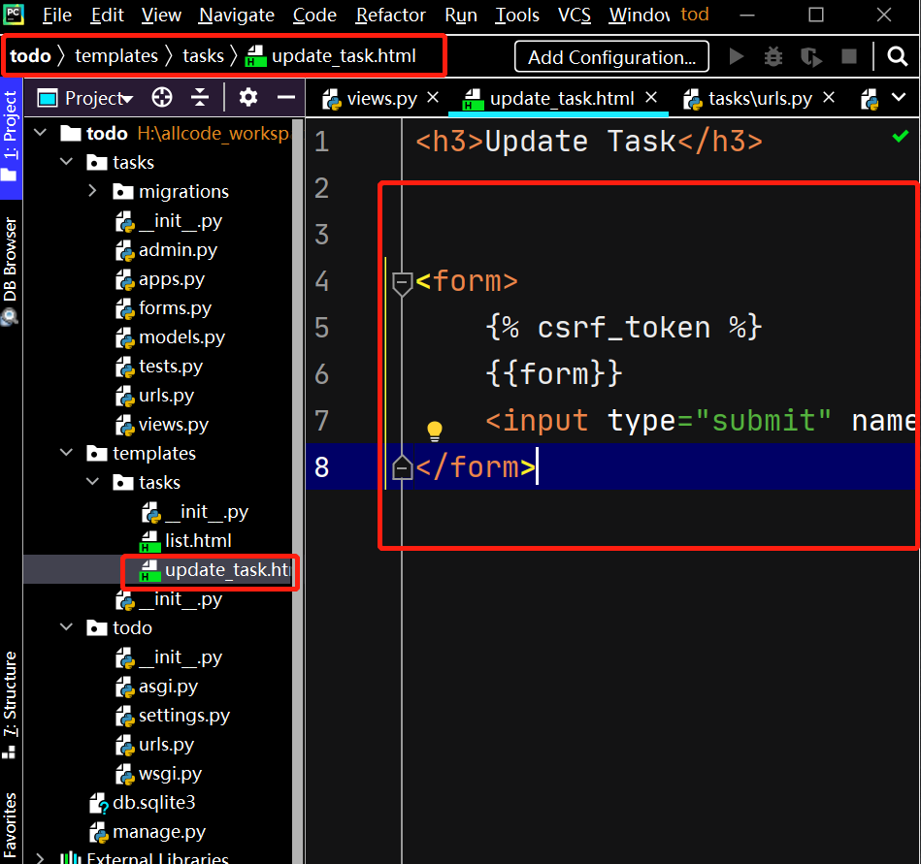921x864 pixels.
Task: Toggle the Favorites tool window button
Action: [11, 824]
